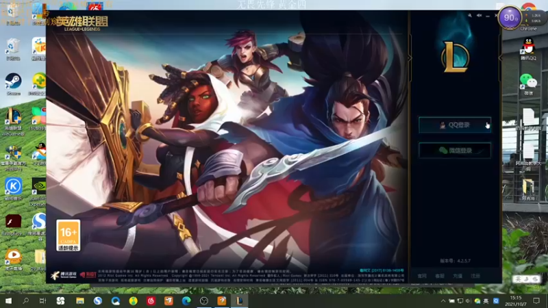
Task: Click the 英雄联盟 League of Legends title logo
Action: click(82, 23)
